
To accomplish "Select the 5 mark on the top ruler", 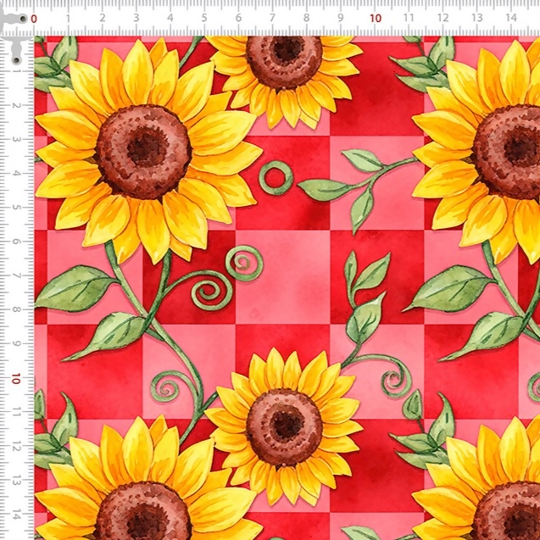I will click(x=204, y=18).
